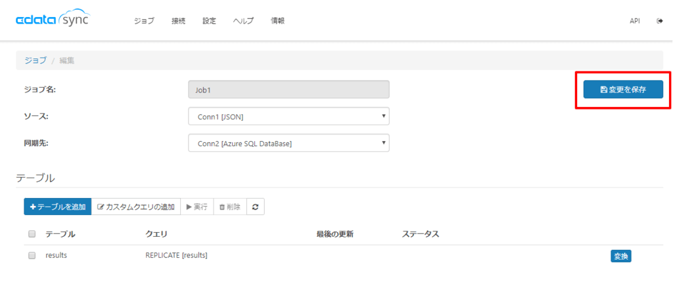Open the 変換 button for results row
The image size is (673, 297).
point(620,256)
